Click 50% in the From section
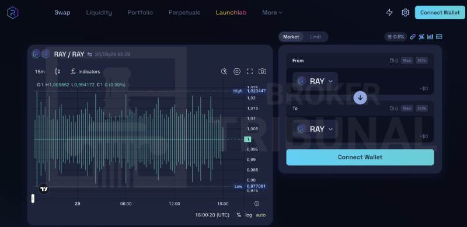The image size is (467, 227). 421,61
